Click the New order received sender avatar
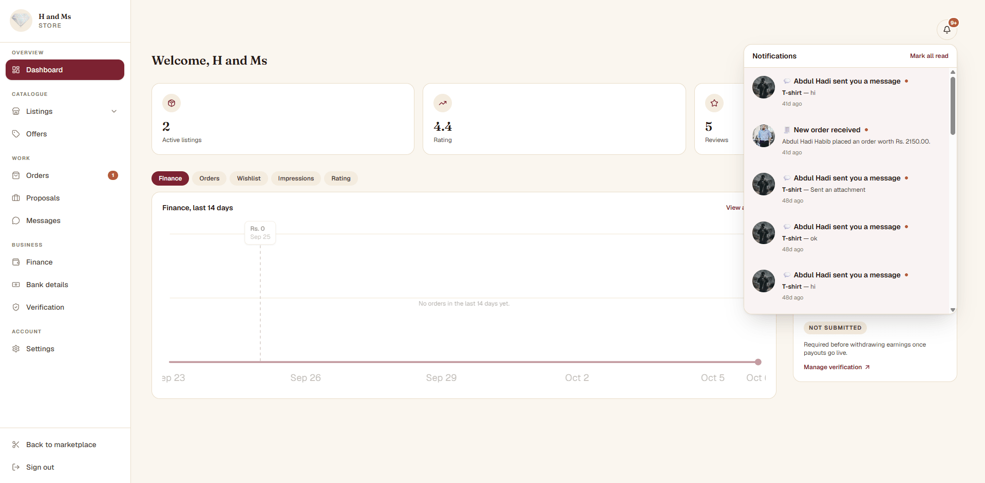This screenshot has height=483, width=985. point(764,136)
